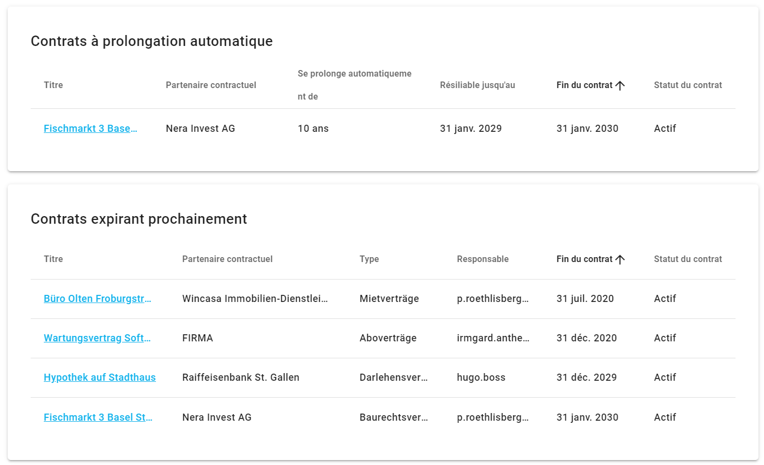The image size is (764, 465).
Task: Open Fischmarkt 3 Basel St… expiring contract link
Action: [98, 417]
